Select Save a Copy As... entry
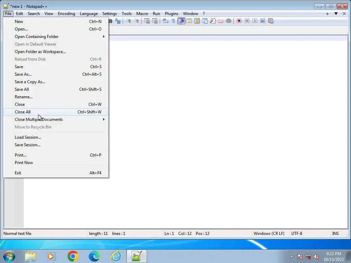 click(56, 82)
